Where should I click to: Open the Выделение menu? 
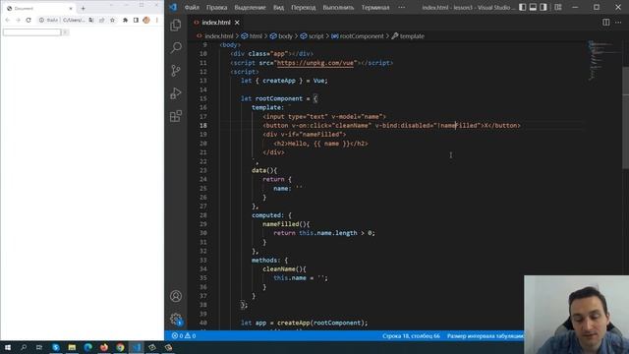click(250, 7)
